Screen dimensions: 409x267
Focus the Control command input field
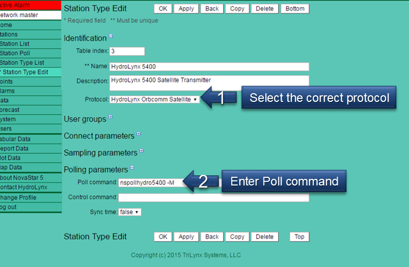[x=213, y=198]
